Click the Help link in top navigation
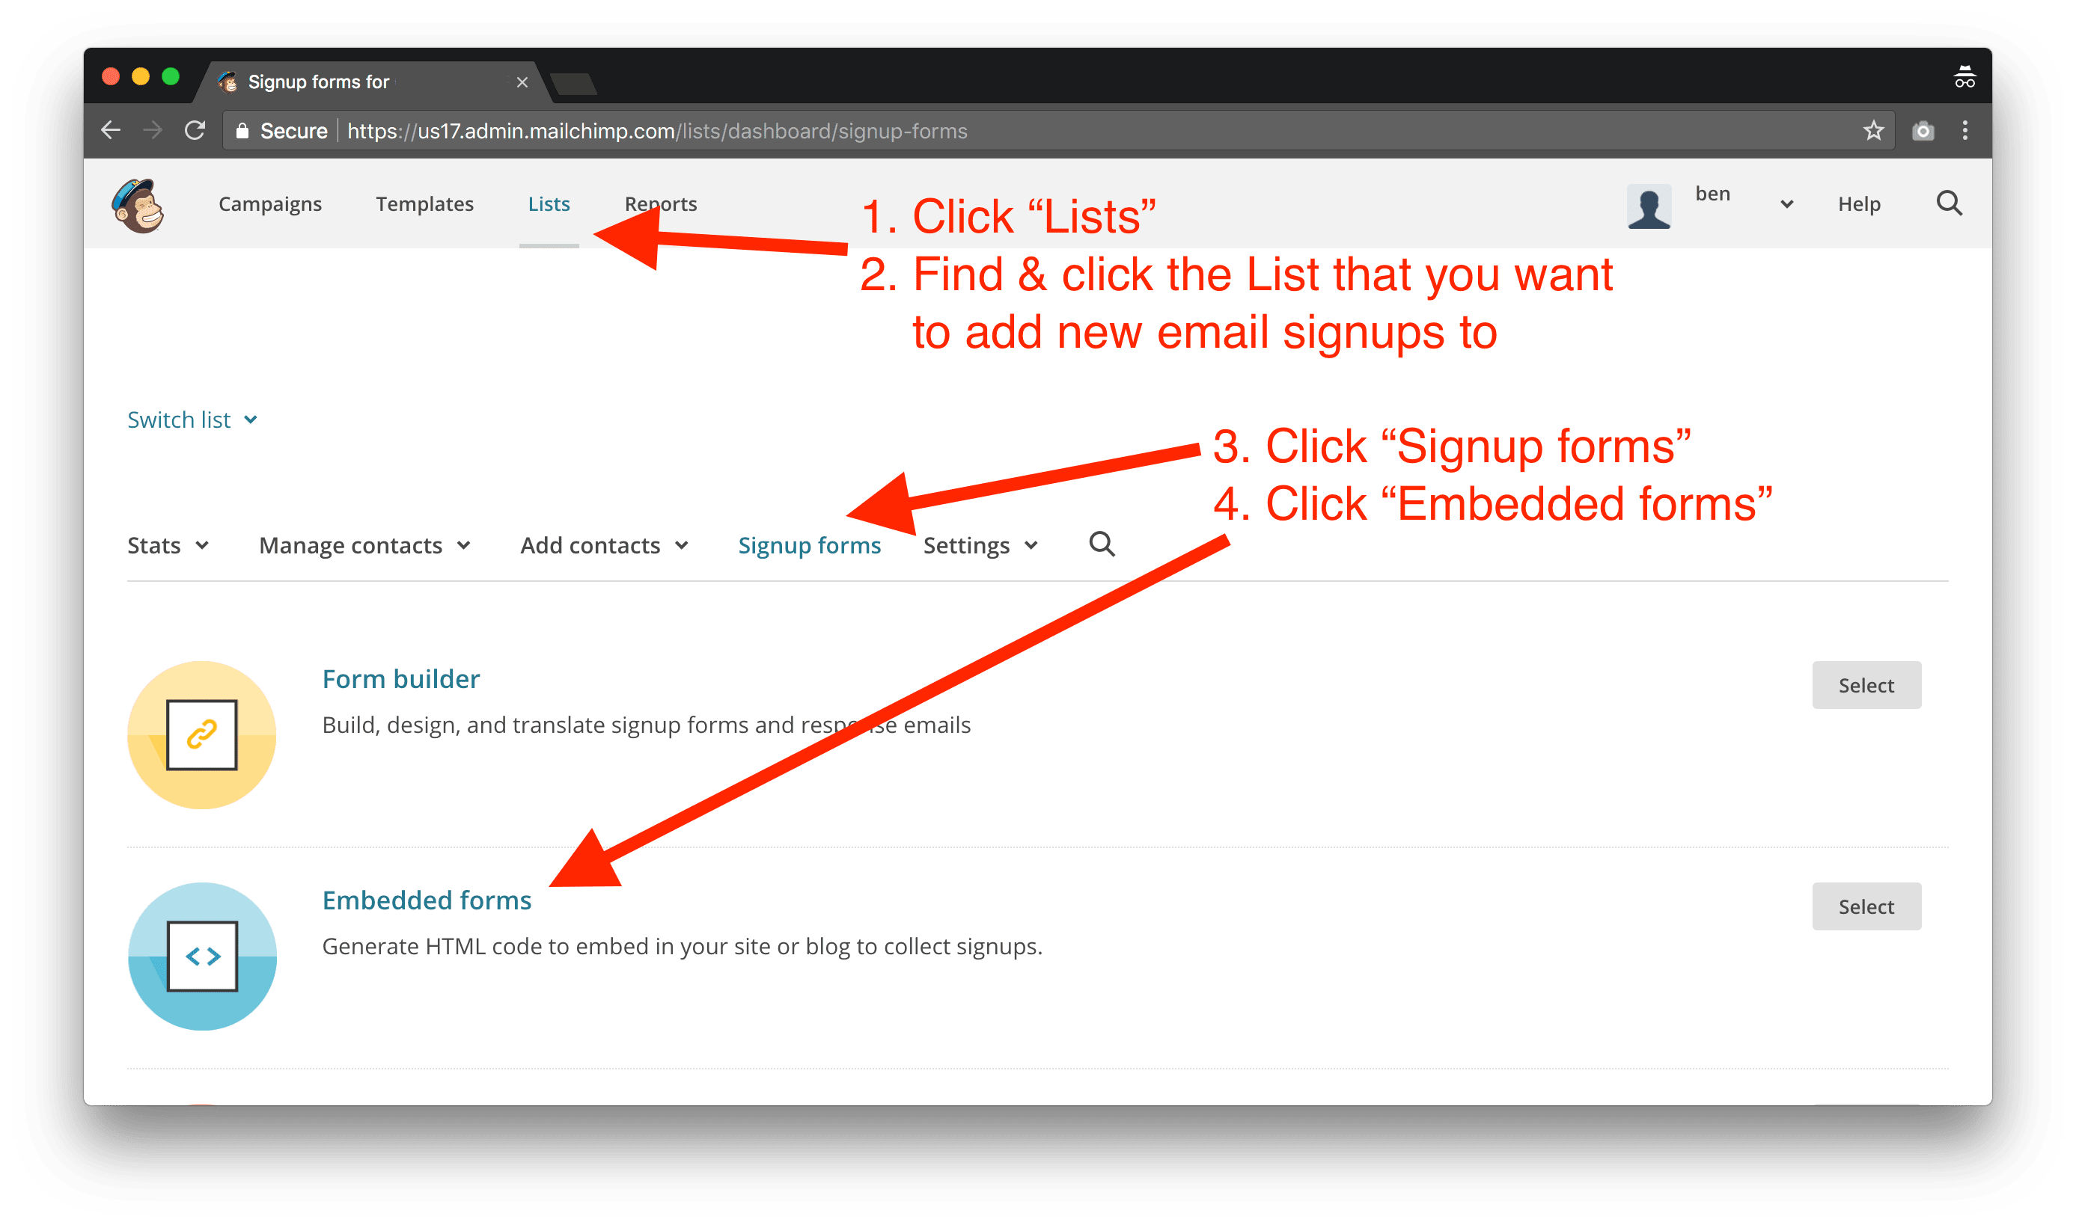Viewport: 2076px width, 1225px height. [1864, 204]
